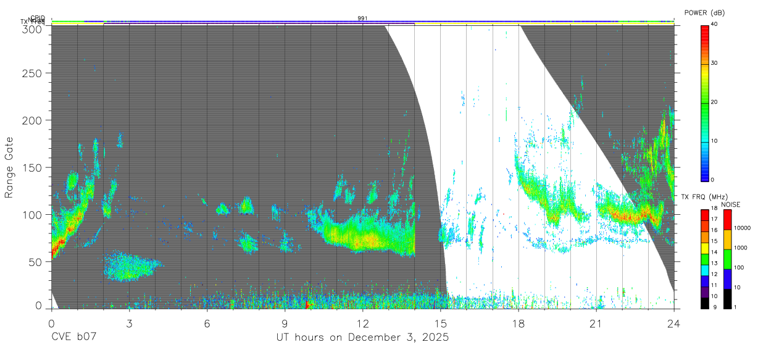Click the black segment of the NOISE scale

pyautogui.click(x=727, y=299)
